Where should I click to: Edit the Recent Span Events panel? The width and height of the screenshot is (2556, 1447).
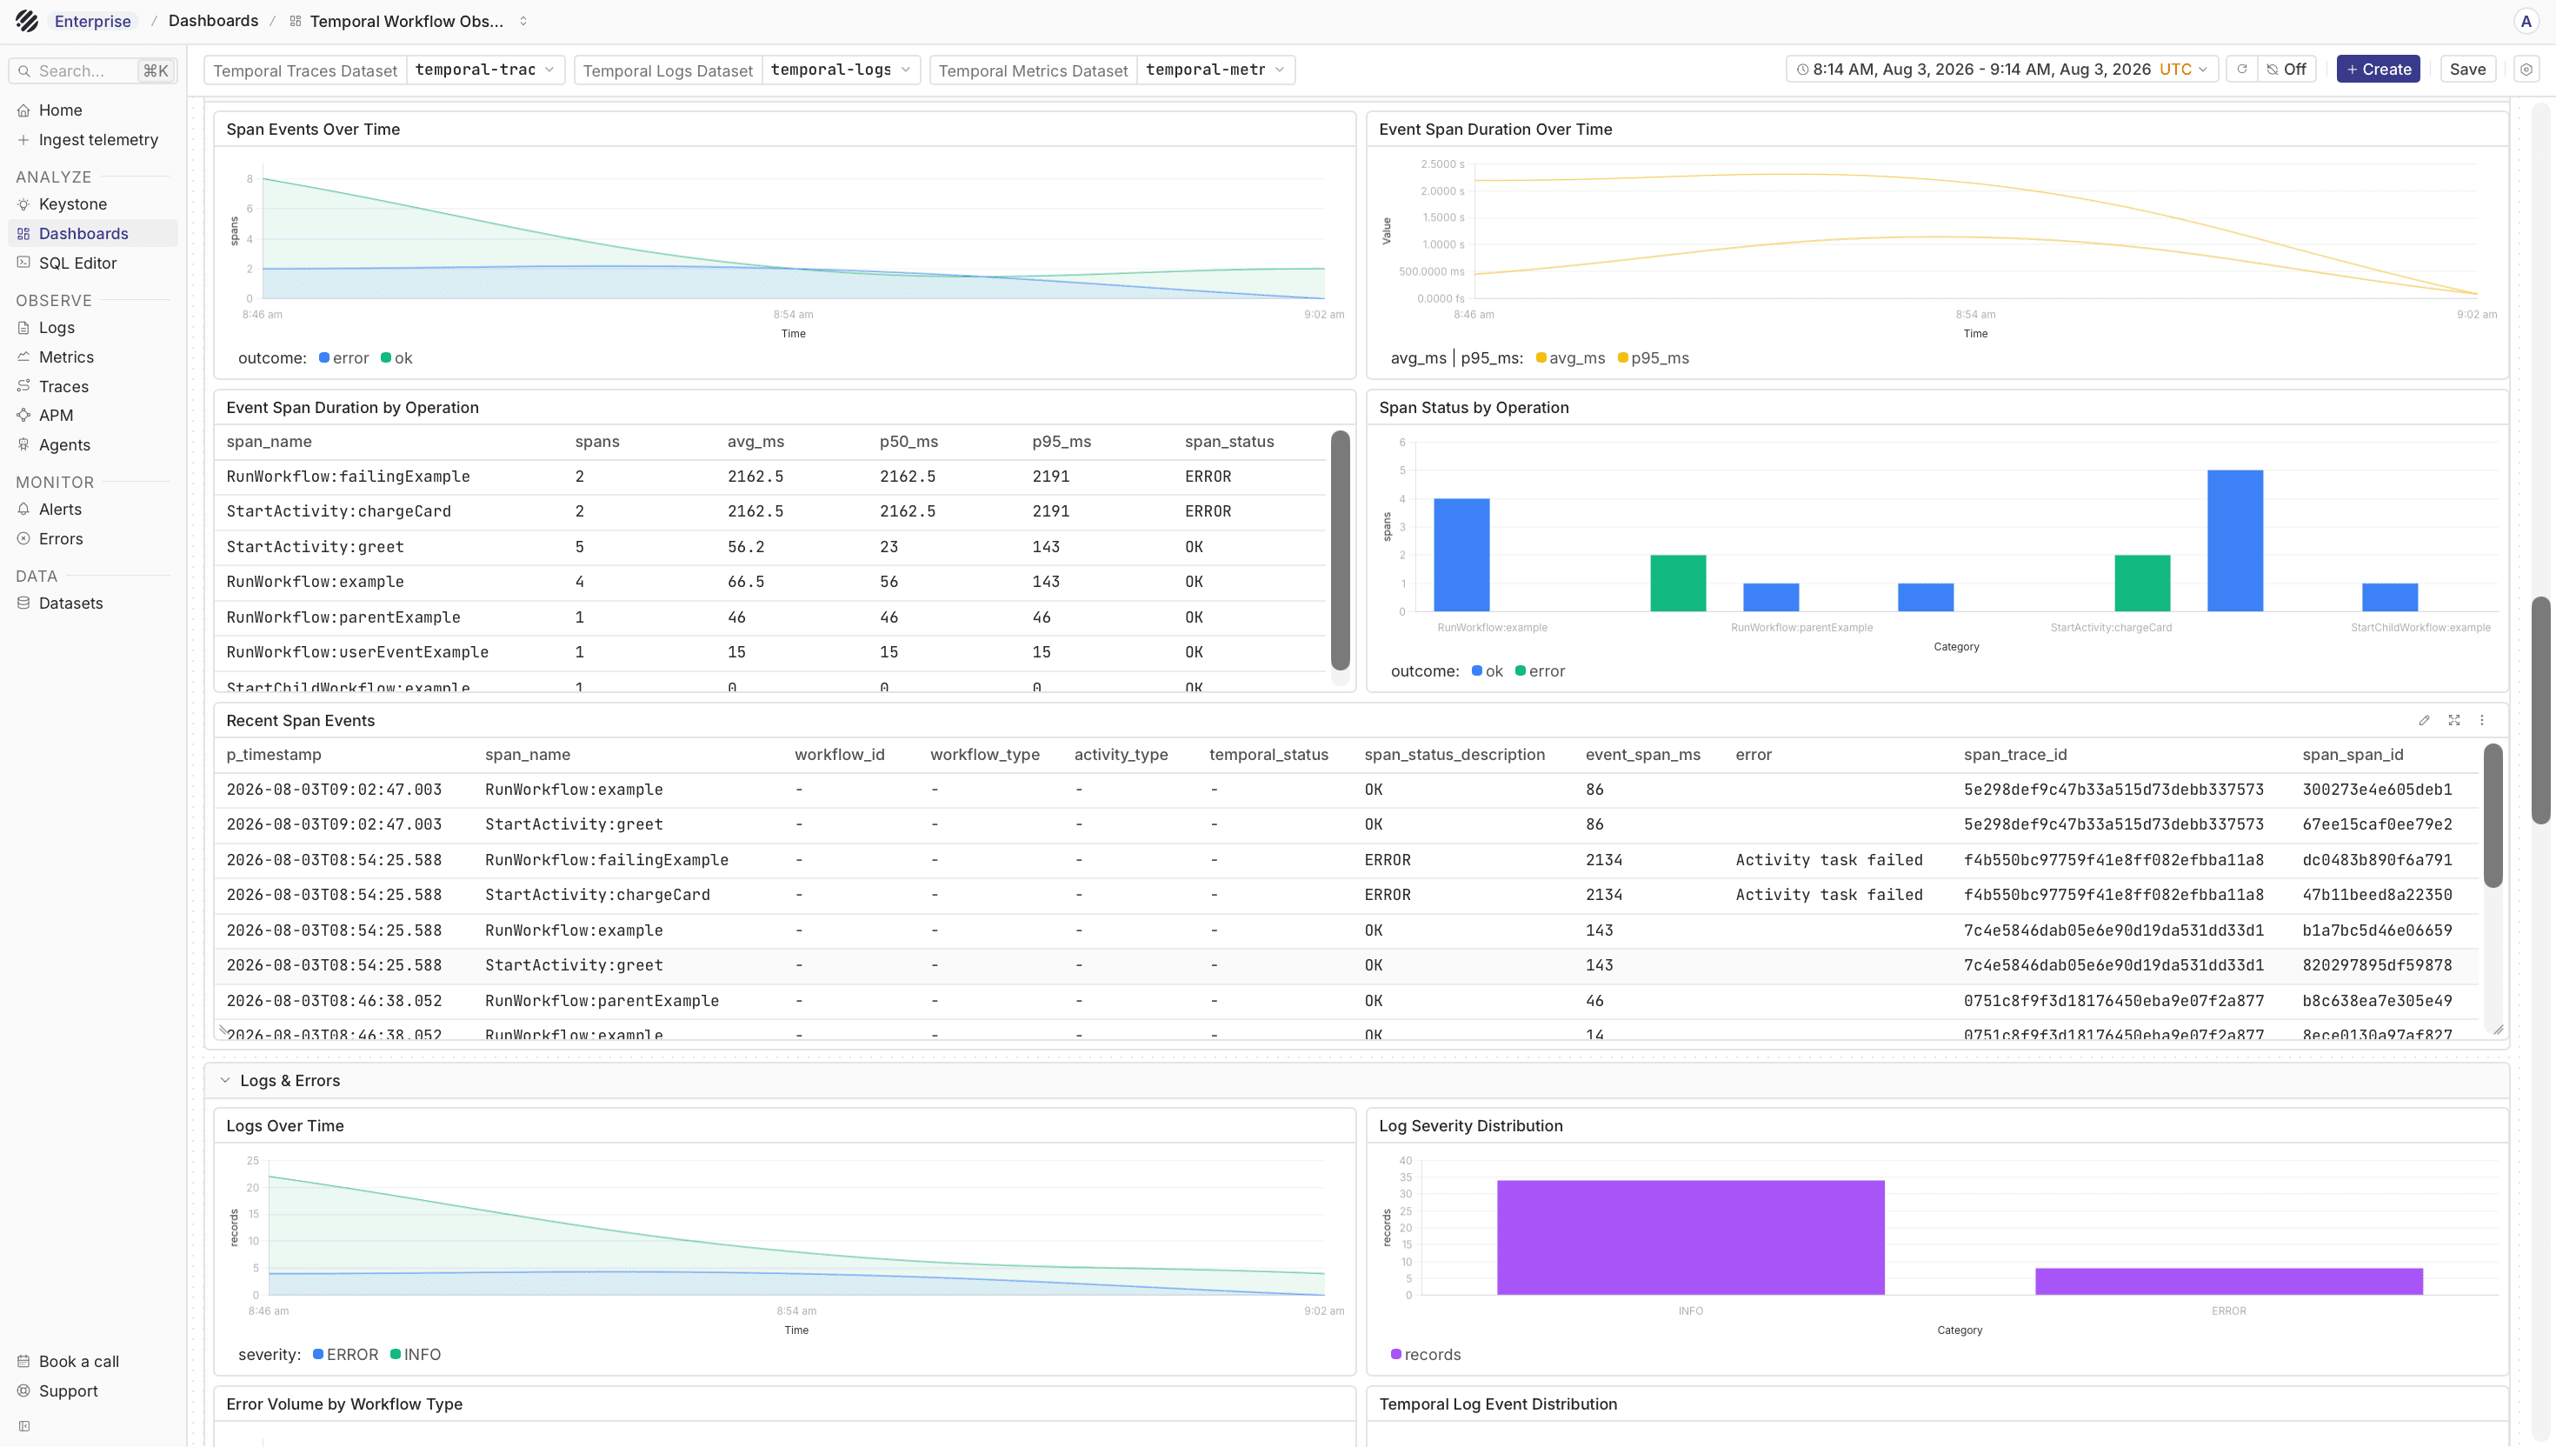pyautogui.click(x=2424, y=721)
